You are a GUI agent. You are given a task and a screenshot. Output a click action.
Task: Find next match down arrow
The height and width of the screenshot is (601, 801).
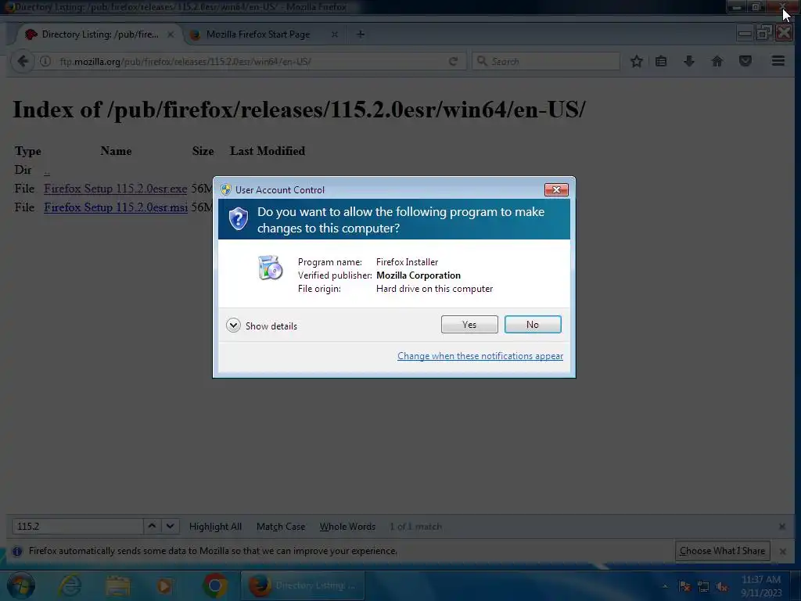(170, 527)
